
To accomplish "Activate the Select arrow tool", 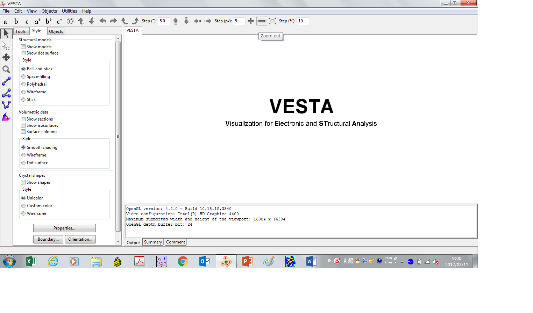I will tap(6, 34).
